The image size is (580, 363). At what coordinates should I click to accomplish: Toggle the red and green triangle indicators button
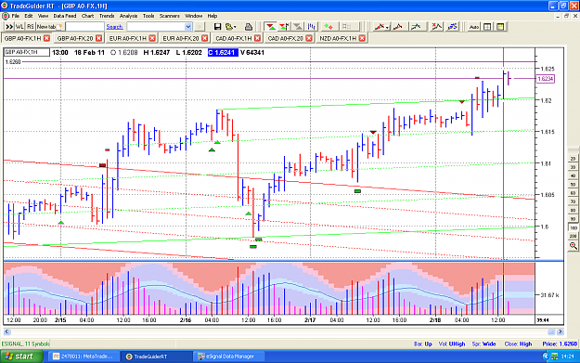[271, 27]
